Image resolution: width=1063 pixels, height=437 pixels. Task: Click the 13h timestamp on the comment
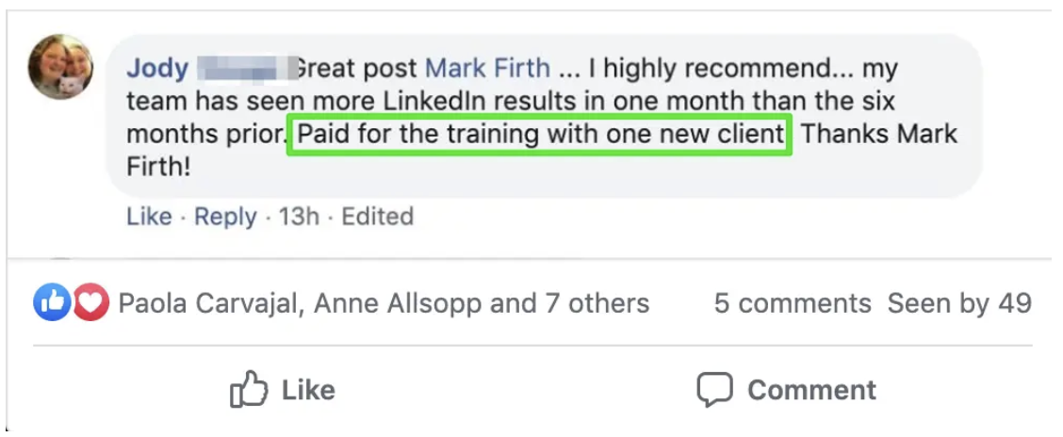pyautogui.click(x=299, y=217)
